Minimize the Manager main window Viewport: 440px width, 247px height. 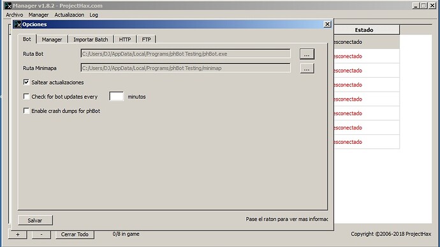pyautogui.click(x=416, y=6)
